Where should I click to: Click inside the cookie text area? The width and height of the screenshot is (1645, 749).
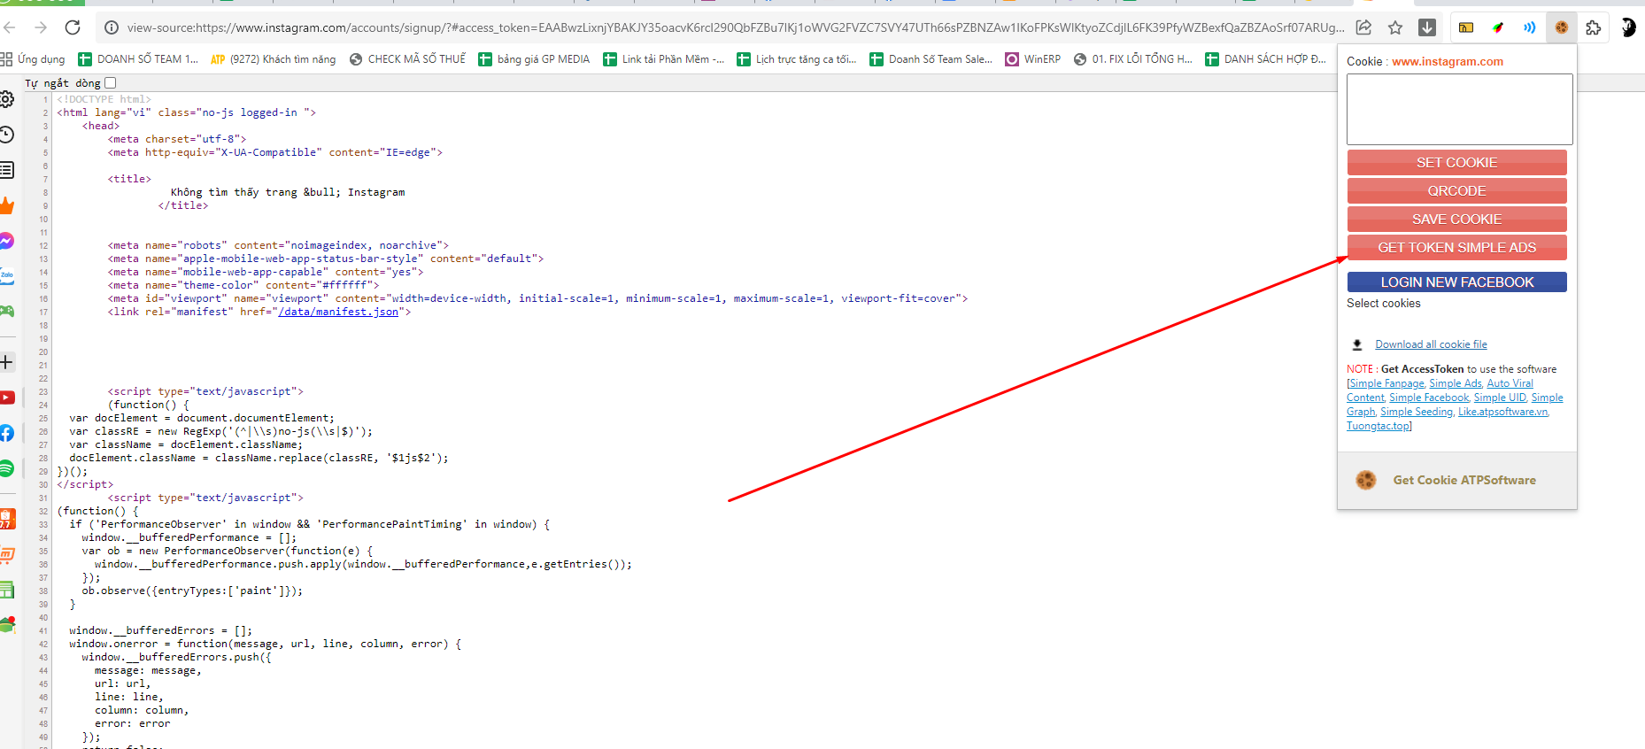coord(1459,109)
